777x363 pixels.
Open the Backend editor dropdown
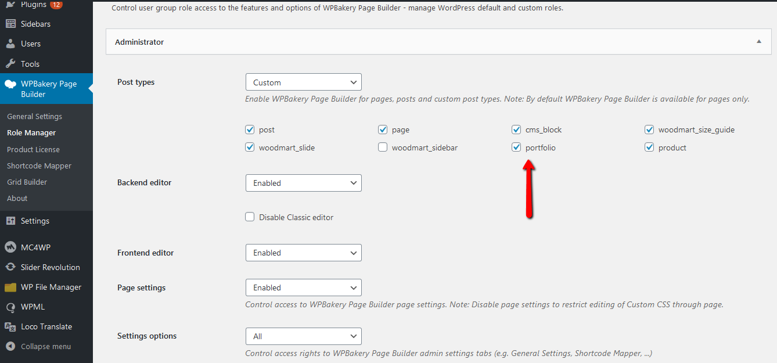pyautogui.click(x=304, y=183)
